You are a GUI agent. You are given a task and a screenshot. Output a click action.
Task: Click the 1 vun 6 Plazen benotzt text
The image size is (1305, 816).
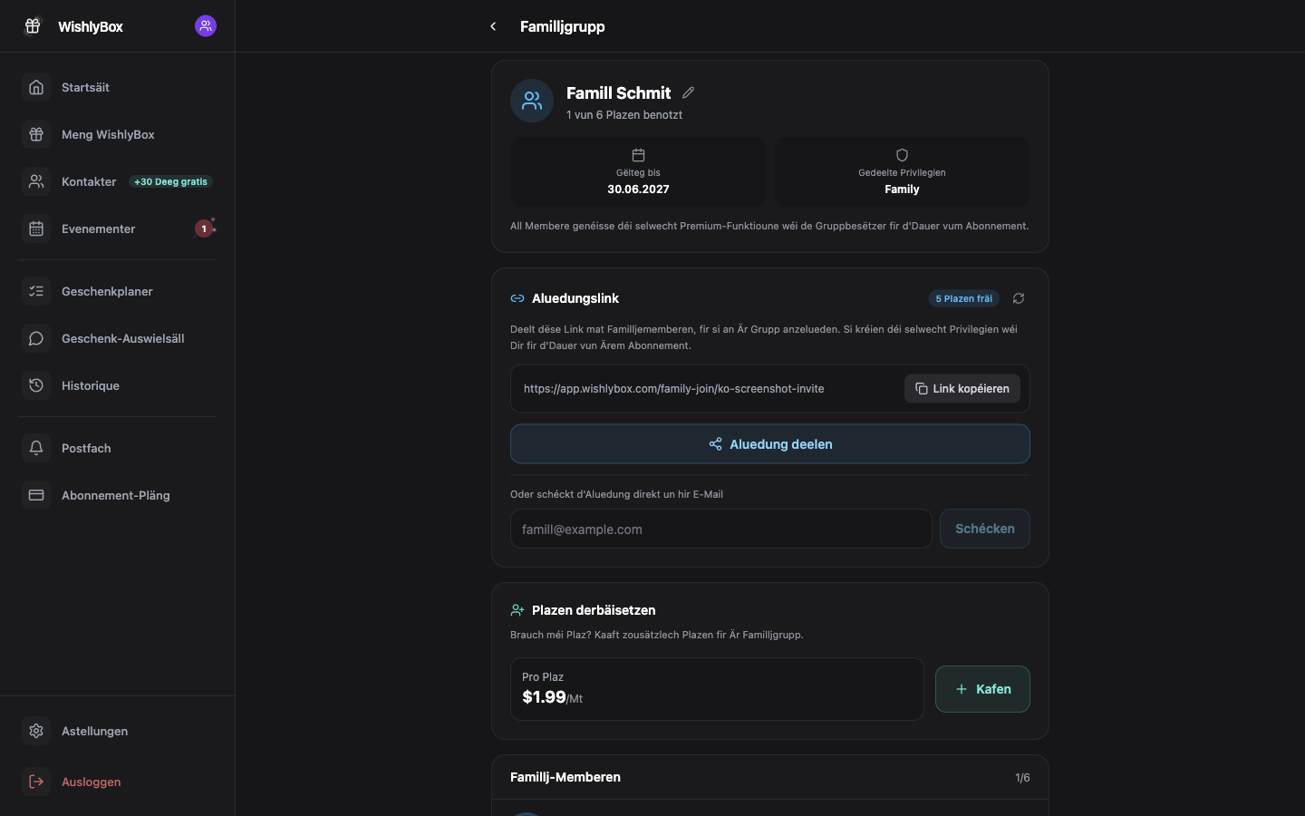click(624, 115)
